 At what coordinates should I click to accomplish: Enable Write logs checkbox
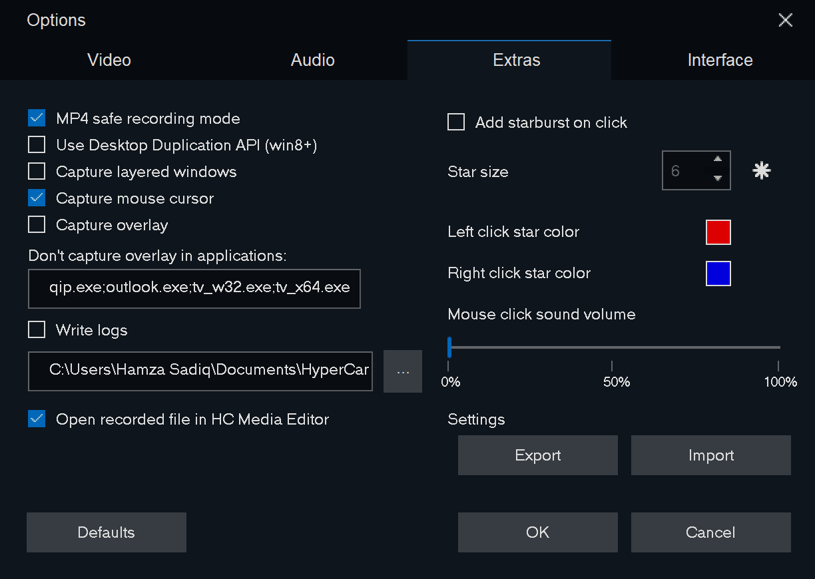coord(37,330)
